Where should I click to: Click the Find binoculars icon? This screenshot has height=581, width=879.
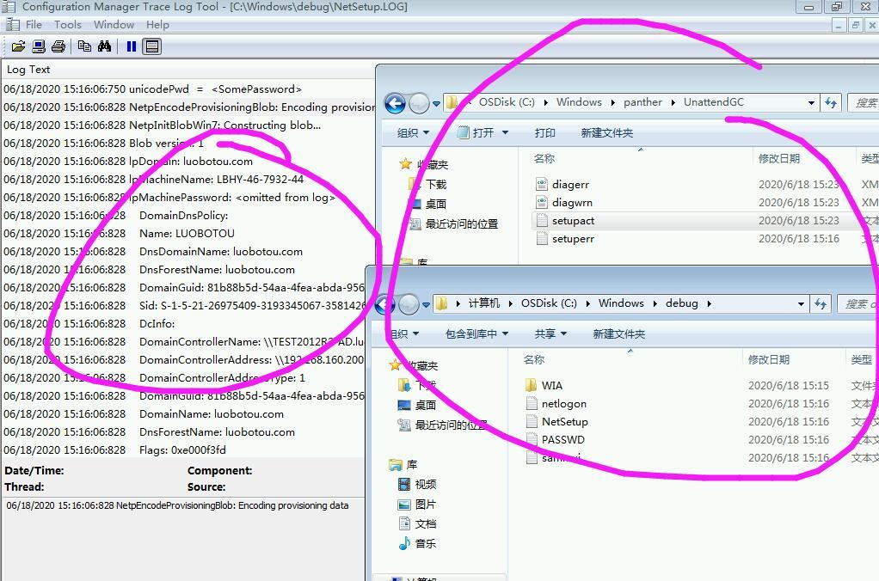tap(104, 46)
